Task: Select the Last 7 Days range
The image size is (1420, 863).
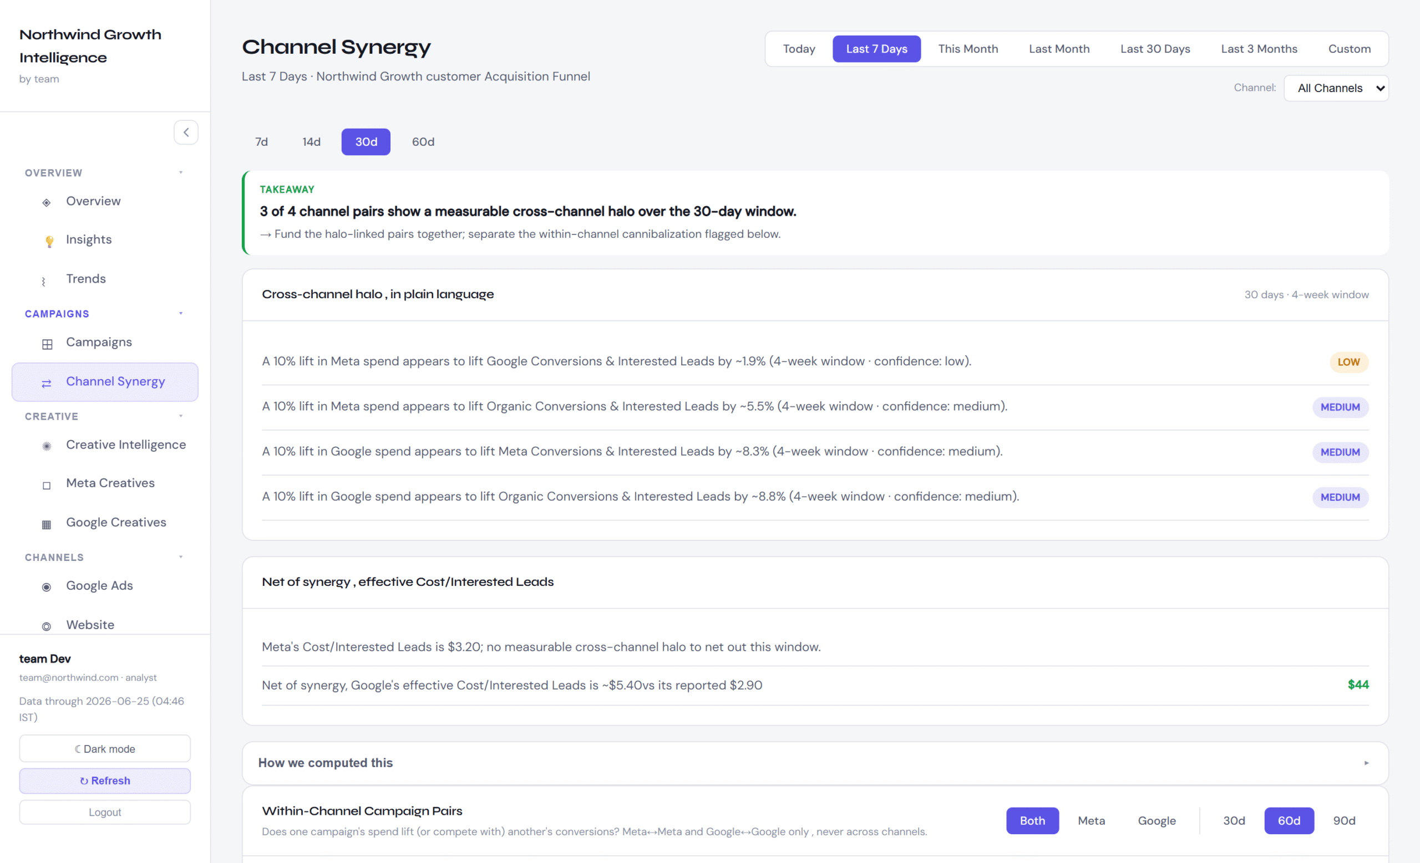Action: pos(876,49)
